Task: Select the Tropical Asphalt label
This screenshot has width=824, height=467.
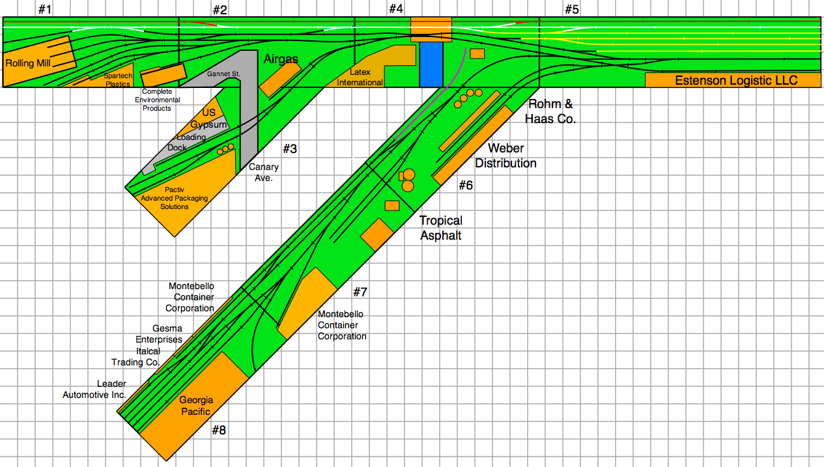Action: (440, 228)
